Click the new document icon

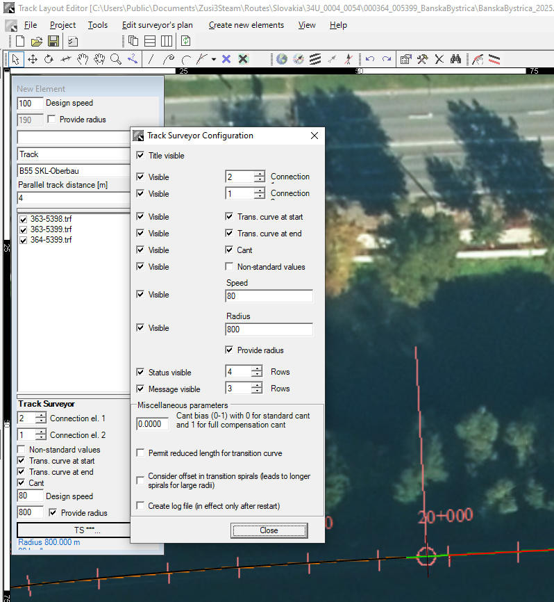tap(19, 42)
